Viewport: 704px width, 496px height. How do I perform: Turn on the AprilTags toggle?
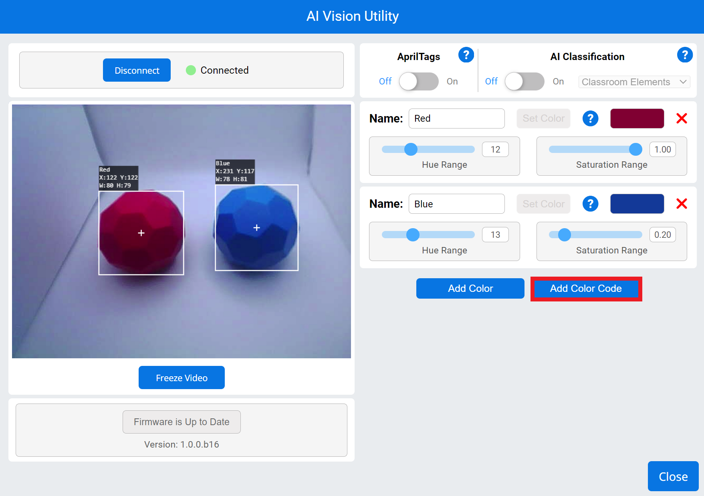tap(418, 81)
